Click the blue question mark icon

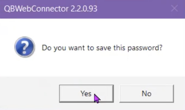tap(25, 47)
